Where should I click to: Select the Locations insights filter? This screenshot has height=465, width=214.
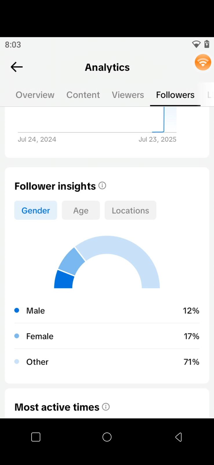[x=130, y=210]
